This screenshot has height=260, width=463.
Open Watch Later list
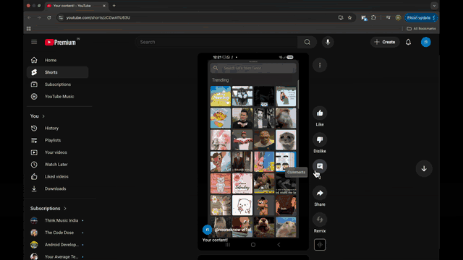[58, 165]
